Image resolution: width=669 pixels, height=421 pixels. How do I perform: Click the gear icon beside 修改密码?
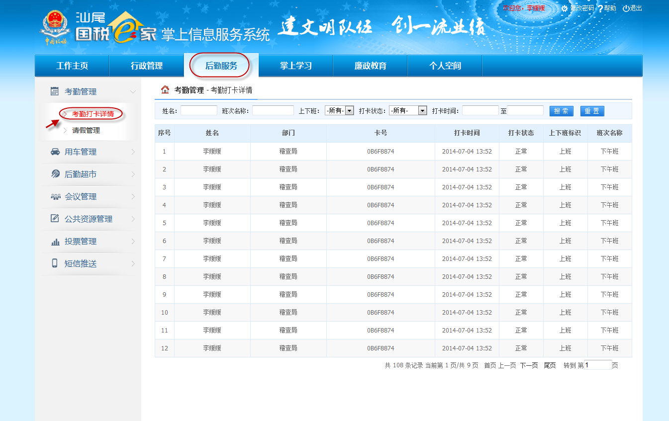coord(565,8)
